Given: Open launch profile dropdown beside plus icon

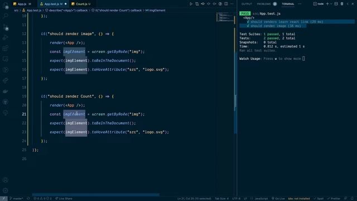Looking at the screenshot, I should coord(331,4).
